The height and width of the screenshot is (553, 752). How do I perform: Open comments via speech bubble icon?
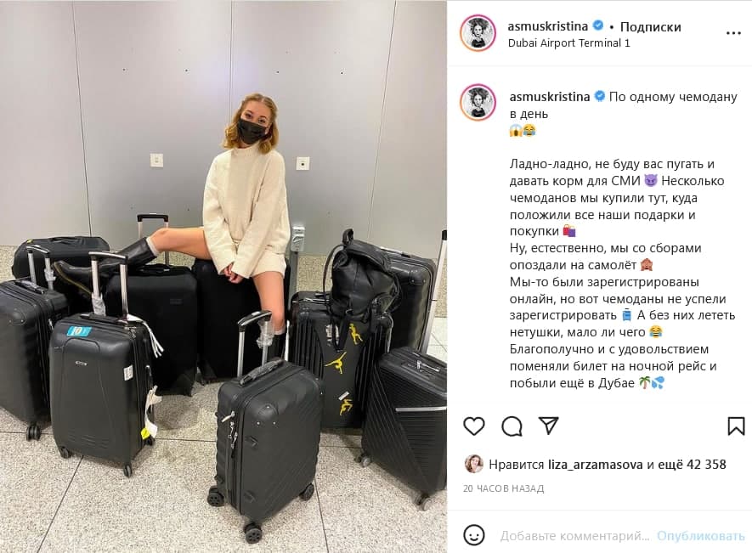pos(512,426)
